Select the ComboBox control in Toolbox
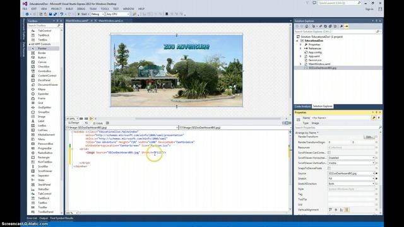Image resolution: width=404 pixels, height=227 pixels. pos(44,71)
